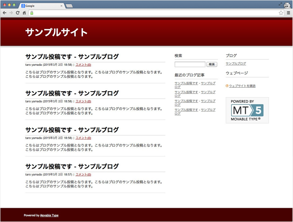Viewport: 293px width, 222px height.
Task: Open コメント(0) link of third post
Action: [83, 138]
